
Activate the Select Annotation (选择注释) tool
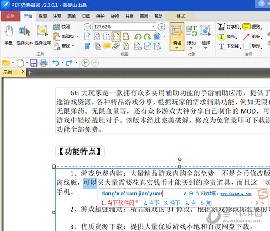[x=42, y=35]
